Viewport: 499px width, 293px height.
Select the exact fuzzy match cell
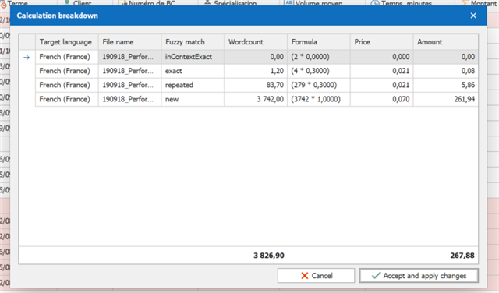coord(193,71)
